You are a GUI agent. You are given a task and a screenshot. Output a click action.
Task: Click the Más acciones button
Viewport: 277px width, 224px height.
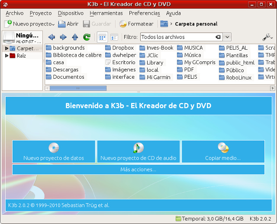point(138,170)
